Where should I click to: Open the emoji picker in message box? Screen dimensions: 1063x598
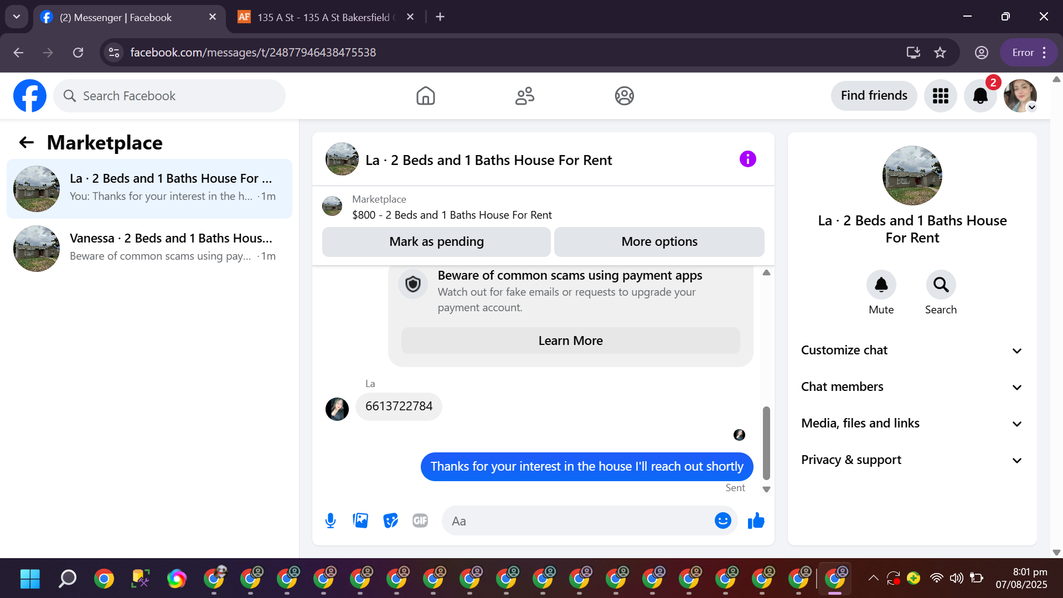point(723,520)
